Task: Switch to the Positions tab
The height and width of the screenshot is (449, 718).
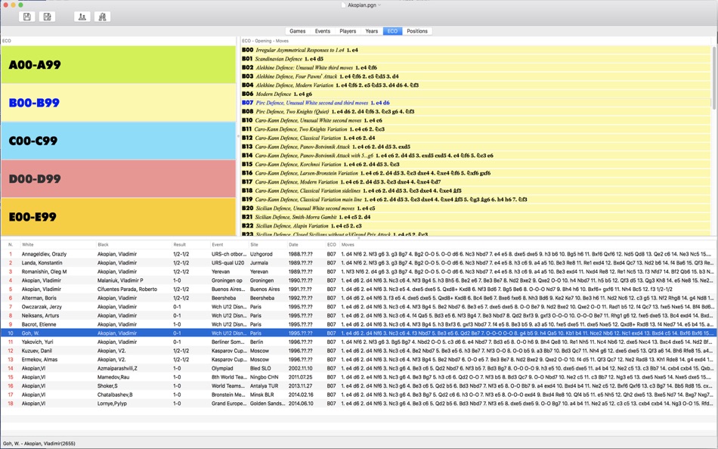Action: pos(417,31)
